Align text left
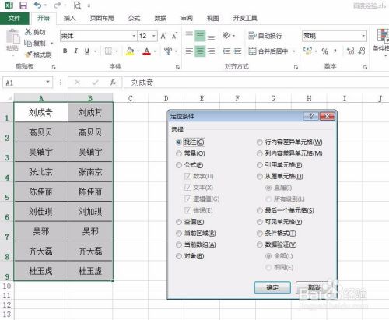The image size is (389, 320). point(189,51)
